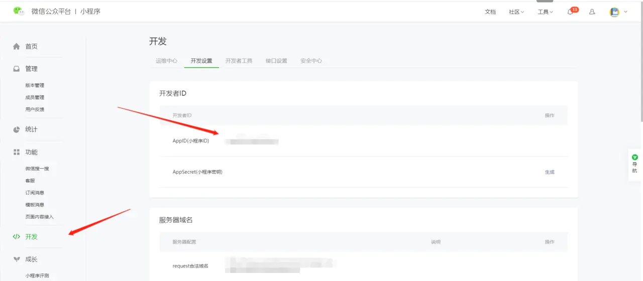The height and width of the screenshot is (281, 643).
Task: Click the 服务器域名 section heading
Action: (176, 220)
